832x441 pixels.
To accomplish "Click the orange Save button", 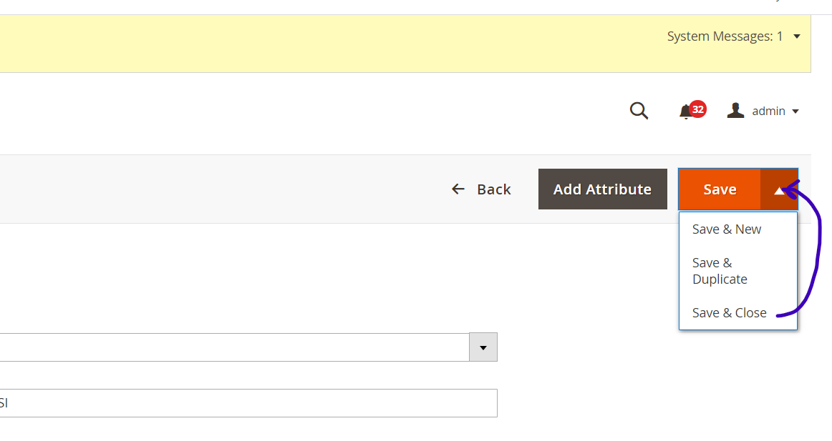I will (719, 189).
